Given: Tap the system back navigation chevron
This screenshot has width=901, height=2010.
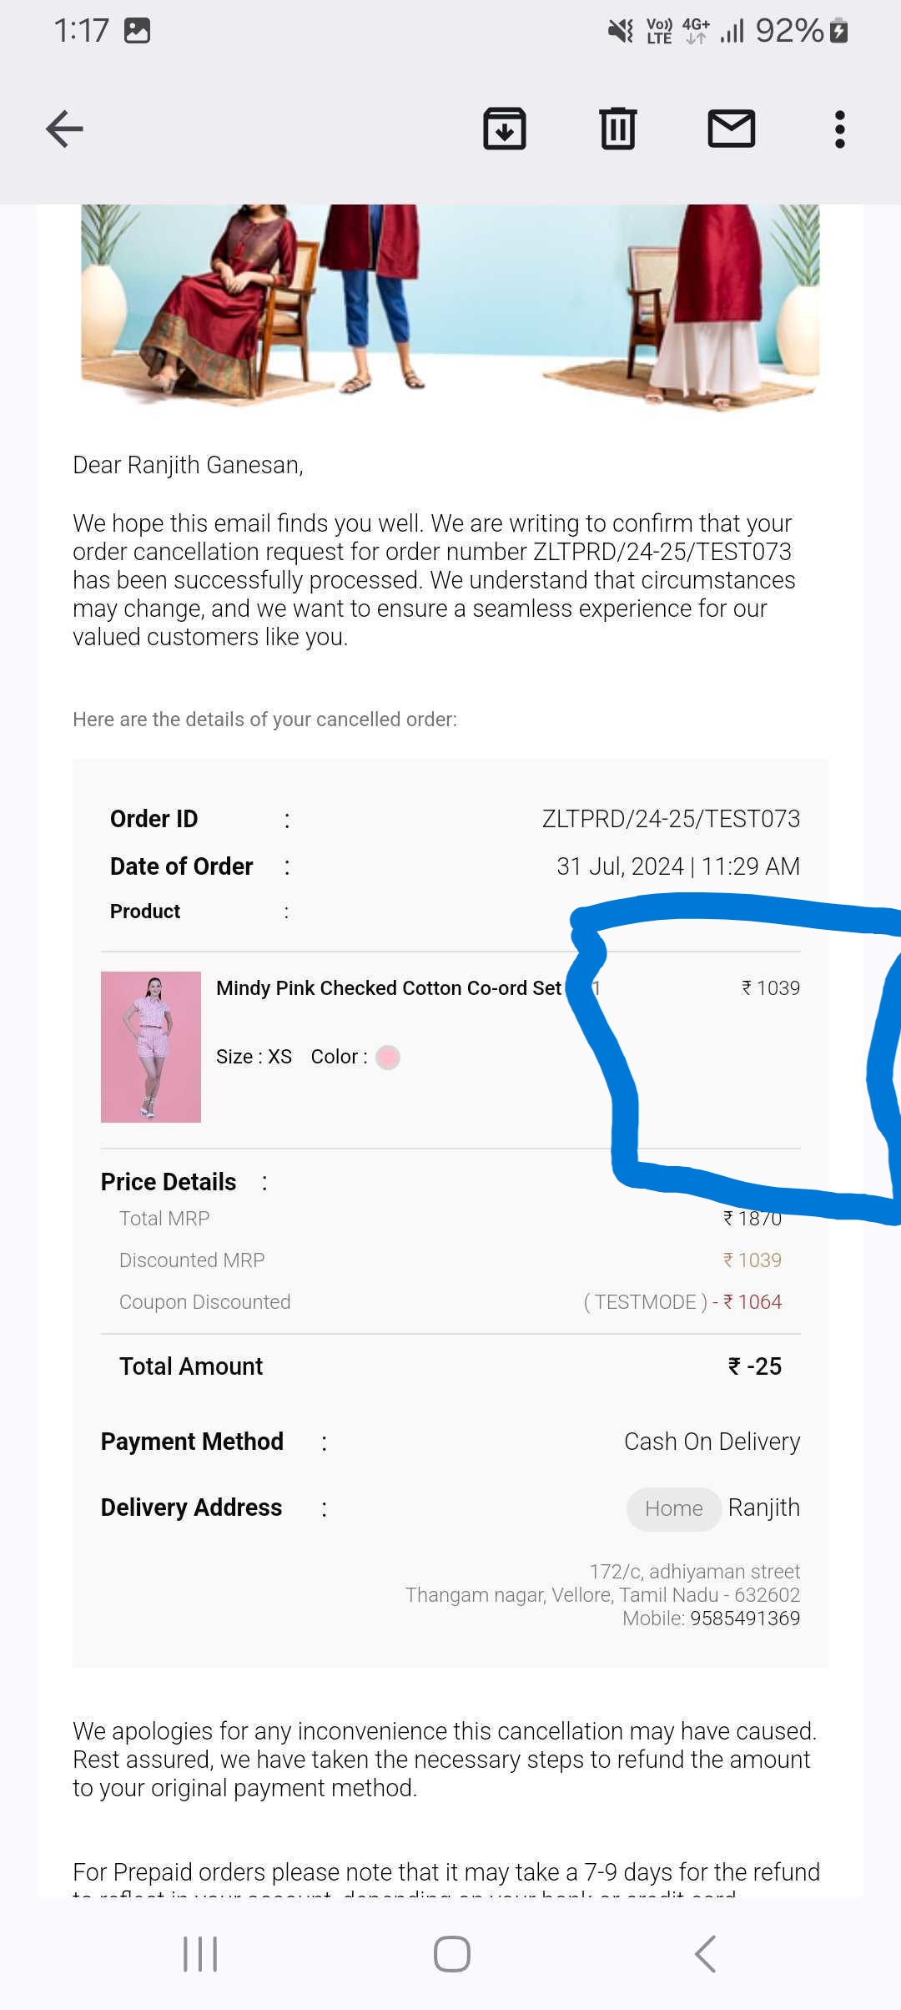Looking at the screenshot, I should click(x=705, y=1954).
